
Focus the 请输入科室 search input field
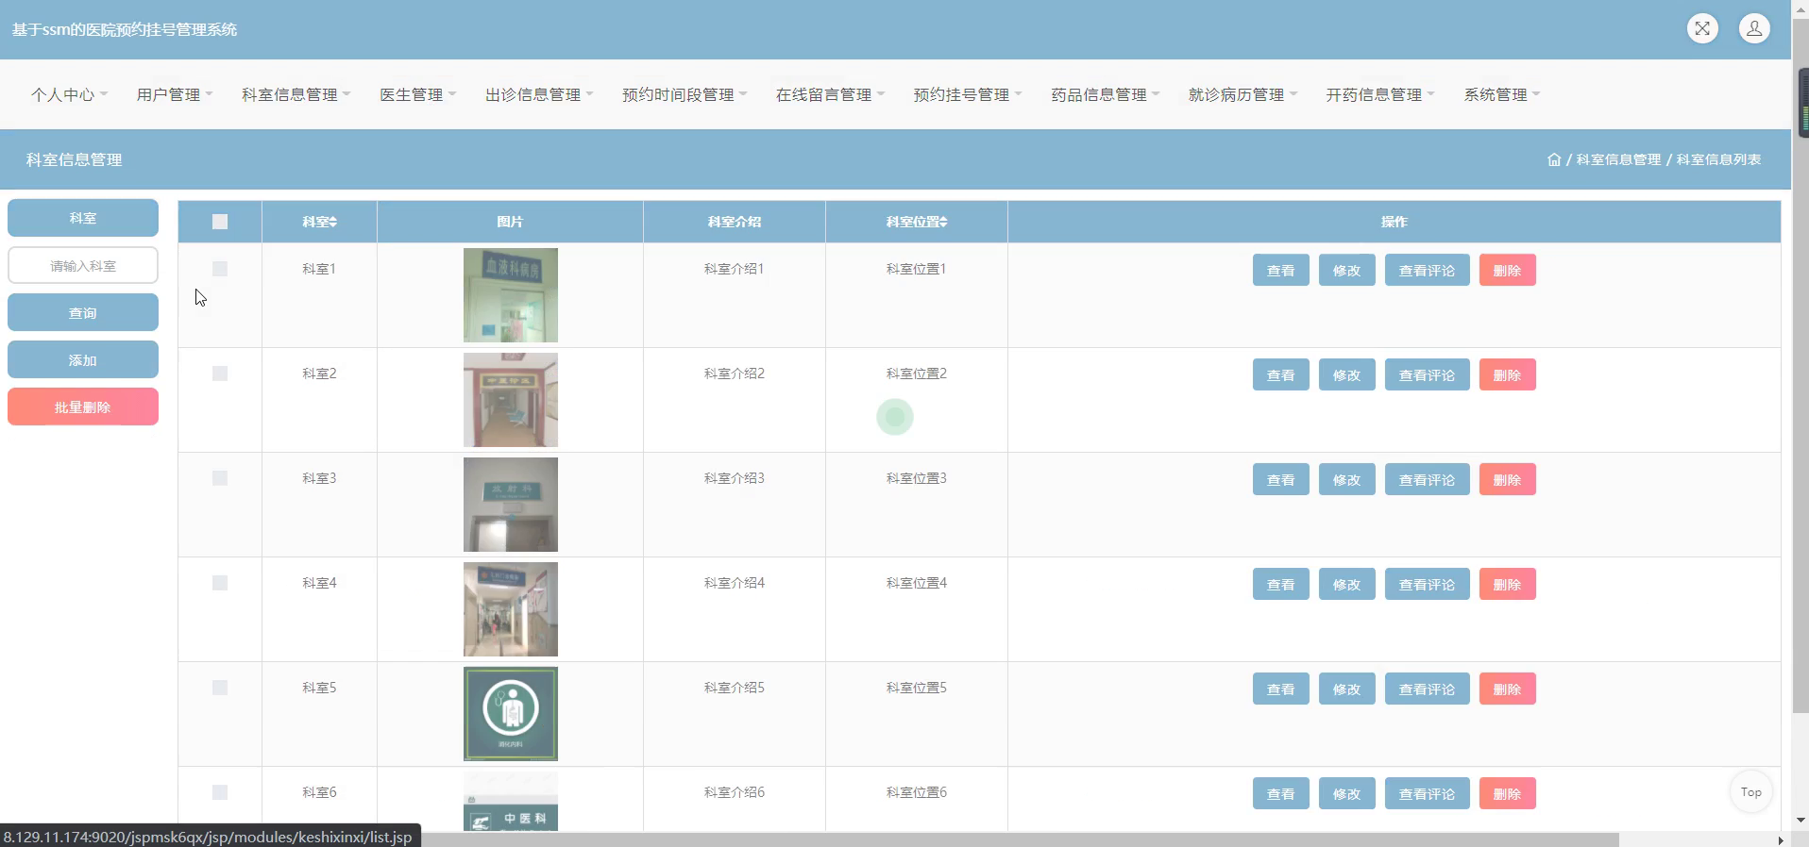tap(83, 265)
